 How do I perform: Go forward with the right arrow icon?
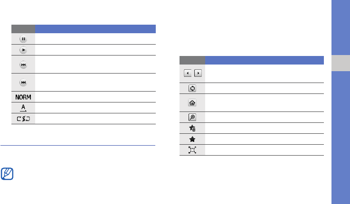tap(197, 74)
